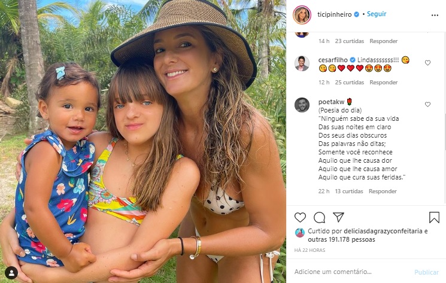Viewport: 446px width, 283px height.
Task: View outras 191.178 pessoas likes list
Action: pos(341,239)
